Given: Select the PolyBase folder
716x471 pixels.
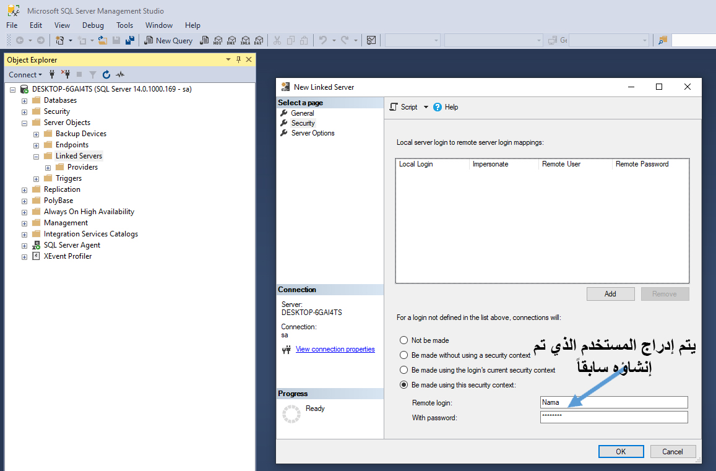Looking at the screenshot, I should click(x=58, y=201).
